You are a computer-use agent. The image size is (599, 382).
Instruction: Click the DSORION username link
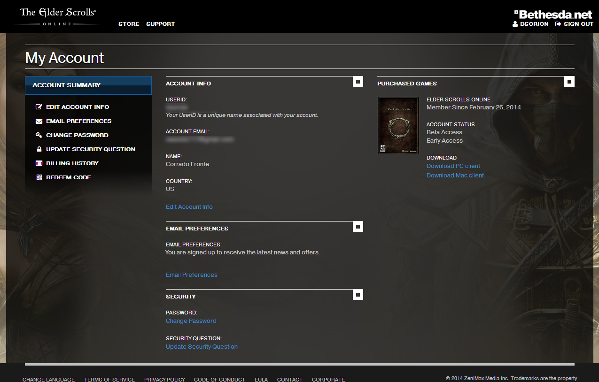click(x=534, y=24)
